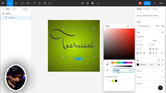This screenshot has width=166, height=93.
Task: Set text align center
Action: click(141, 53)
